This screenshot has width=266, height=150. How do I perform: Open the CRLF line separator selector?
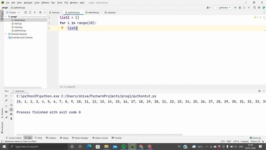pyautogui.click(x=229, y=141)
